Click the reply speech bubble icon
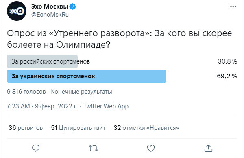This screenshot has height=158, width=244. click(x=36, y=148)
